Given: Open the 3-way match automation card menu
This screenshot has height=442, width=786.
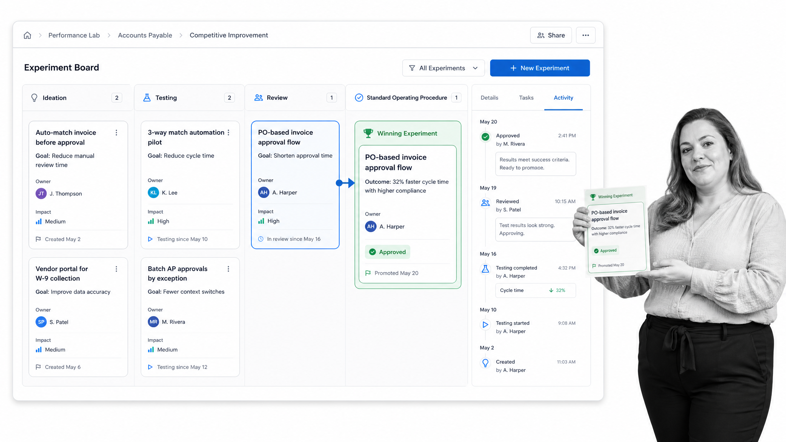Looking at the screenshot, I should point(228,132).
